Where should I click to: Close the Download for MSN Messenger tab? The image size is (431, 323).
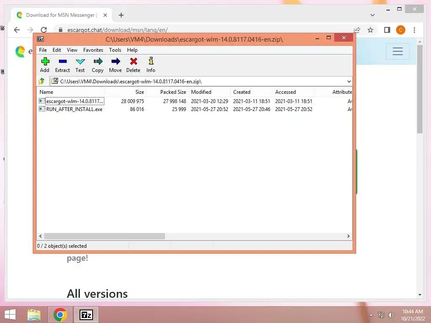pos(105,15)
